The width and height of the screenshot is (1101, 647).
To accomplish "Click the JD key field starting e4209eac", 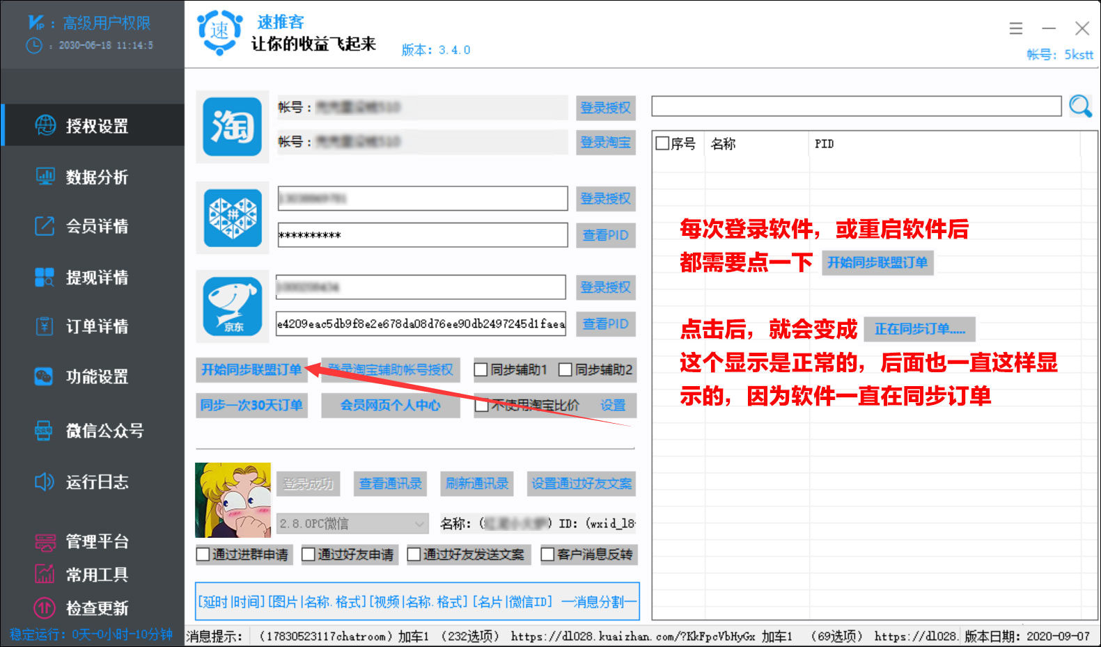I will pyautogui.click(x=421, y=323).
